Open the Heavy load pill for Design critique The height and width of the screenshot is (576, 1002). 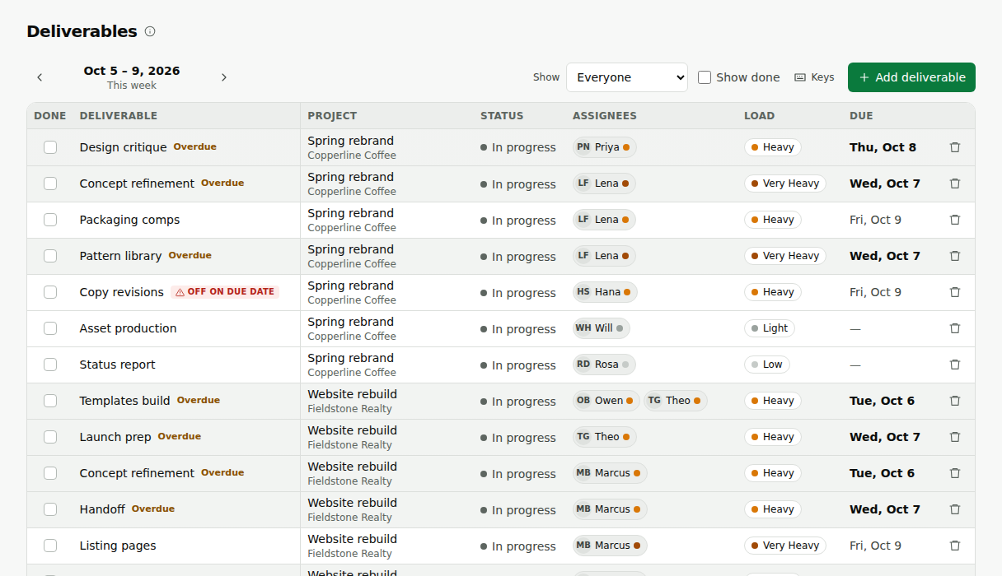772,147
